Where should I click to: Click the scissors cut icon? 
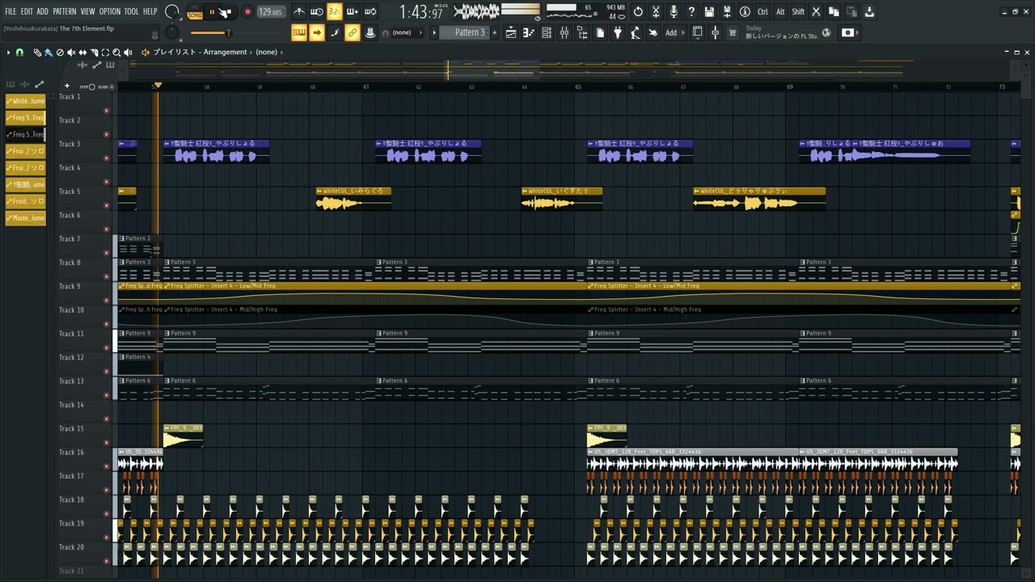[816, 11]
